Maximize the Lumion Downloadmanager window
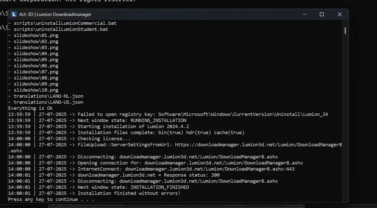377x208 pixels. (x=322, y=14)
